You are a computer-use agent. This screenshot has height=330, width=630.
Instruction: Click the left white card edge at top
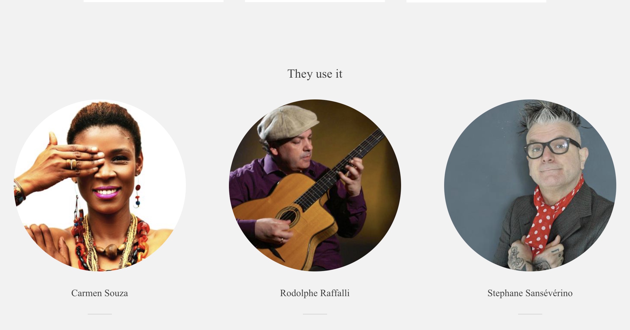tap(153, 1)
